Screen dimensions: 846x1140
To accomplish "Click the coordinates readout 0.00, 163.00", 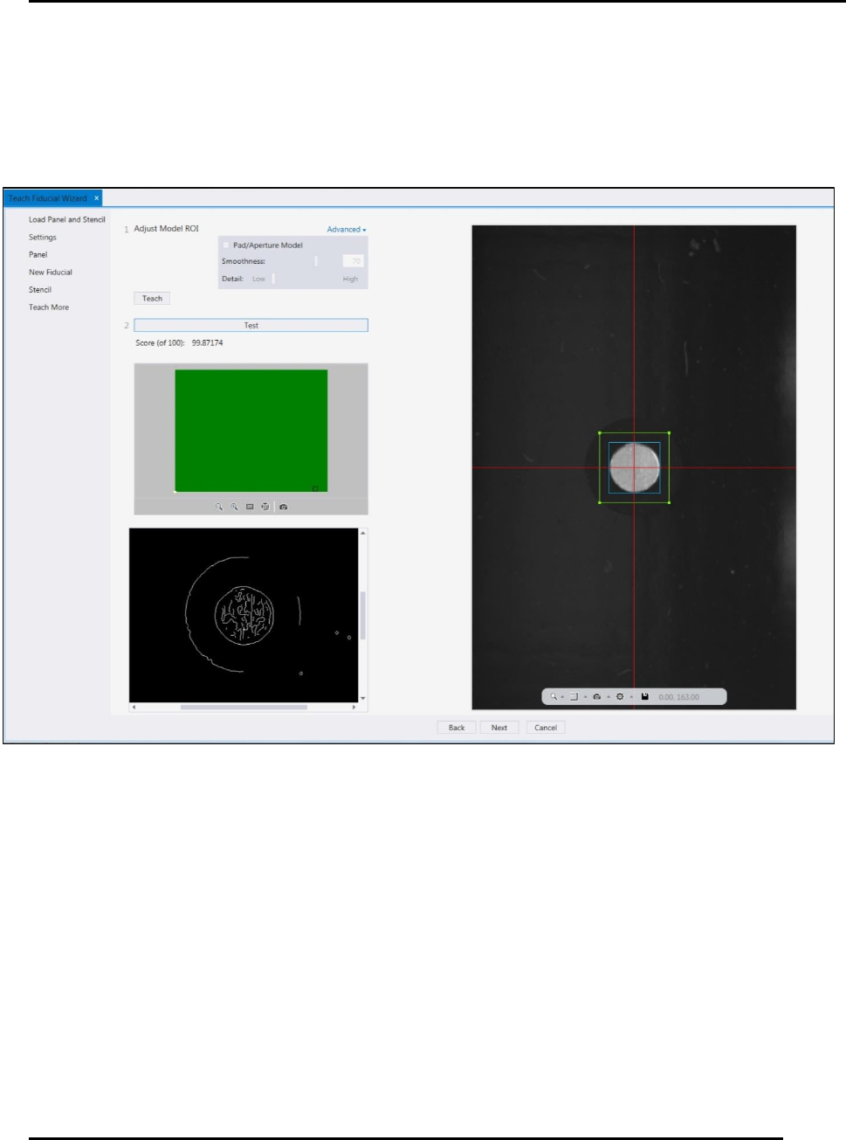I will click(x=678, y=697).
